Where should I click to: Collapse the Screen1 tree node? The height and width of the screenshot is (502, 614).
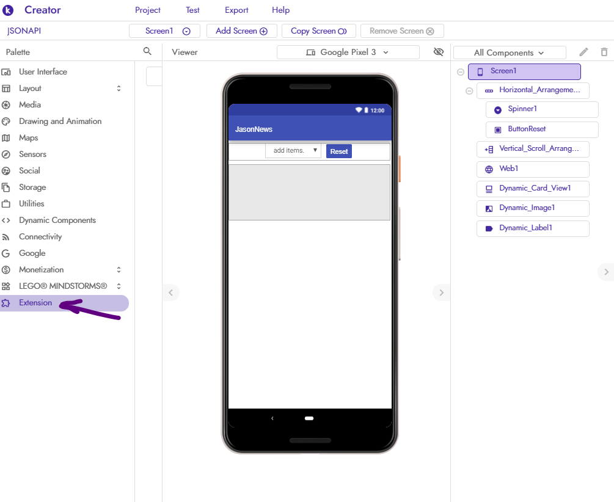(x=461, y=72)
